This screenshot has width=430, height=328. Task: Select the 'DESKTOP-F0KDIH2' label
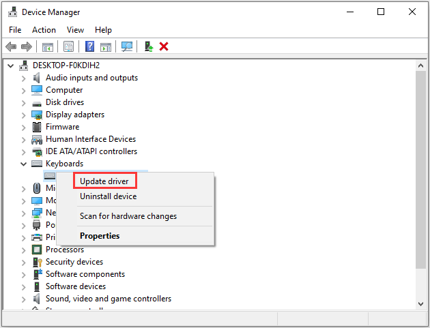pyautogui.click(x=66, y=65)
